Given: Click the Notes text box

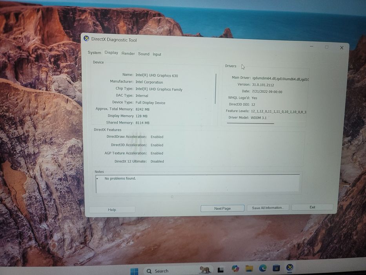Looking at the screenshot, I should point(197,183).
